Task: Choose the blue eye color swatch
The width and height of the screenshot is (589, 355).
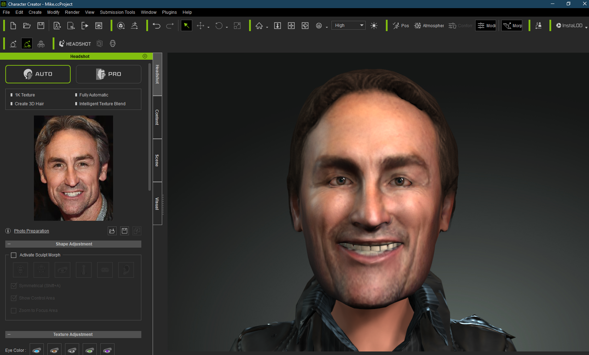Action: tap(37, 349)
